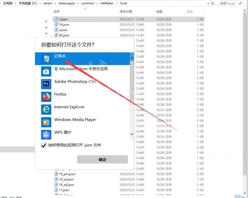Expand the address bar history dropdown
248x198 pixels.
(209, 3)
